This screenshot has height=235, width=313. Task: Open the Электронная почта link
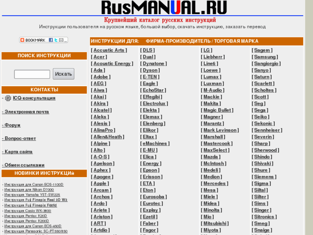pos(25,112)
